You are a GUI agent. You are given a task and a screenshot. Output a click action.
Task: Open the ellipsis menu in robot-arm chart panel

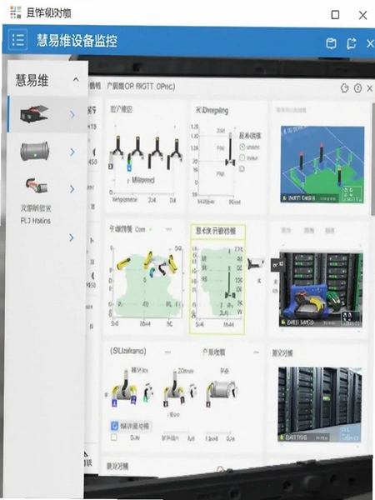pyautogui.click(x=168, y=229)
